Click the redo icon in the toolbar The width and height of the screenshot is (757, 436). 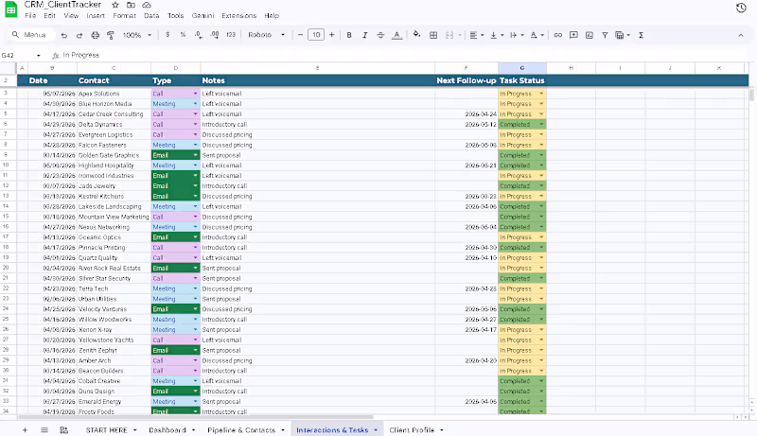click(x=79, y=35)
